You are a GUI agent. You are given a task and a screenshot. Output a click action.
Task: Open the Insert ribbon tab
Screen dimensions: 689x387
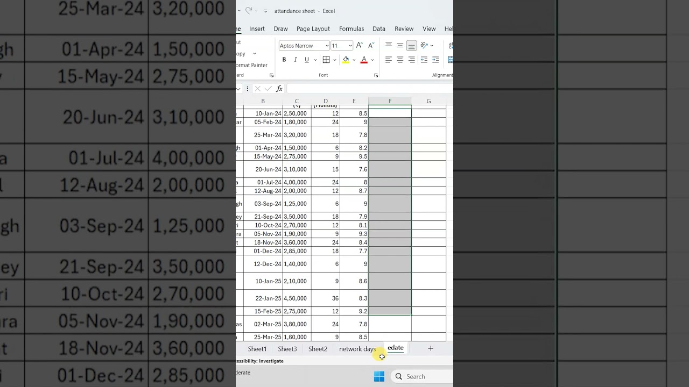[257, 29]
